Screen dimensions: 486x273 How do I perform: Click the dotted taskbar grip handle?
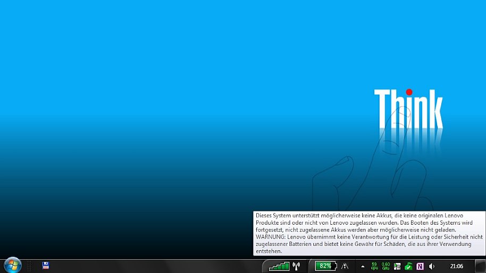point(30,266)
